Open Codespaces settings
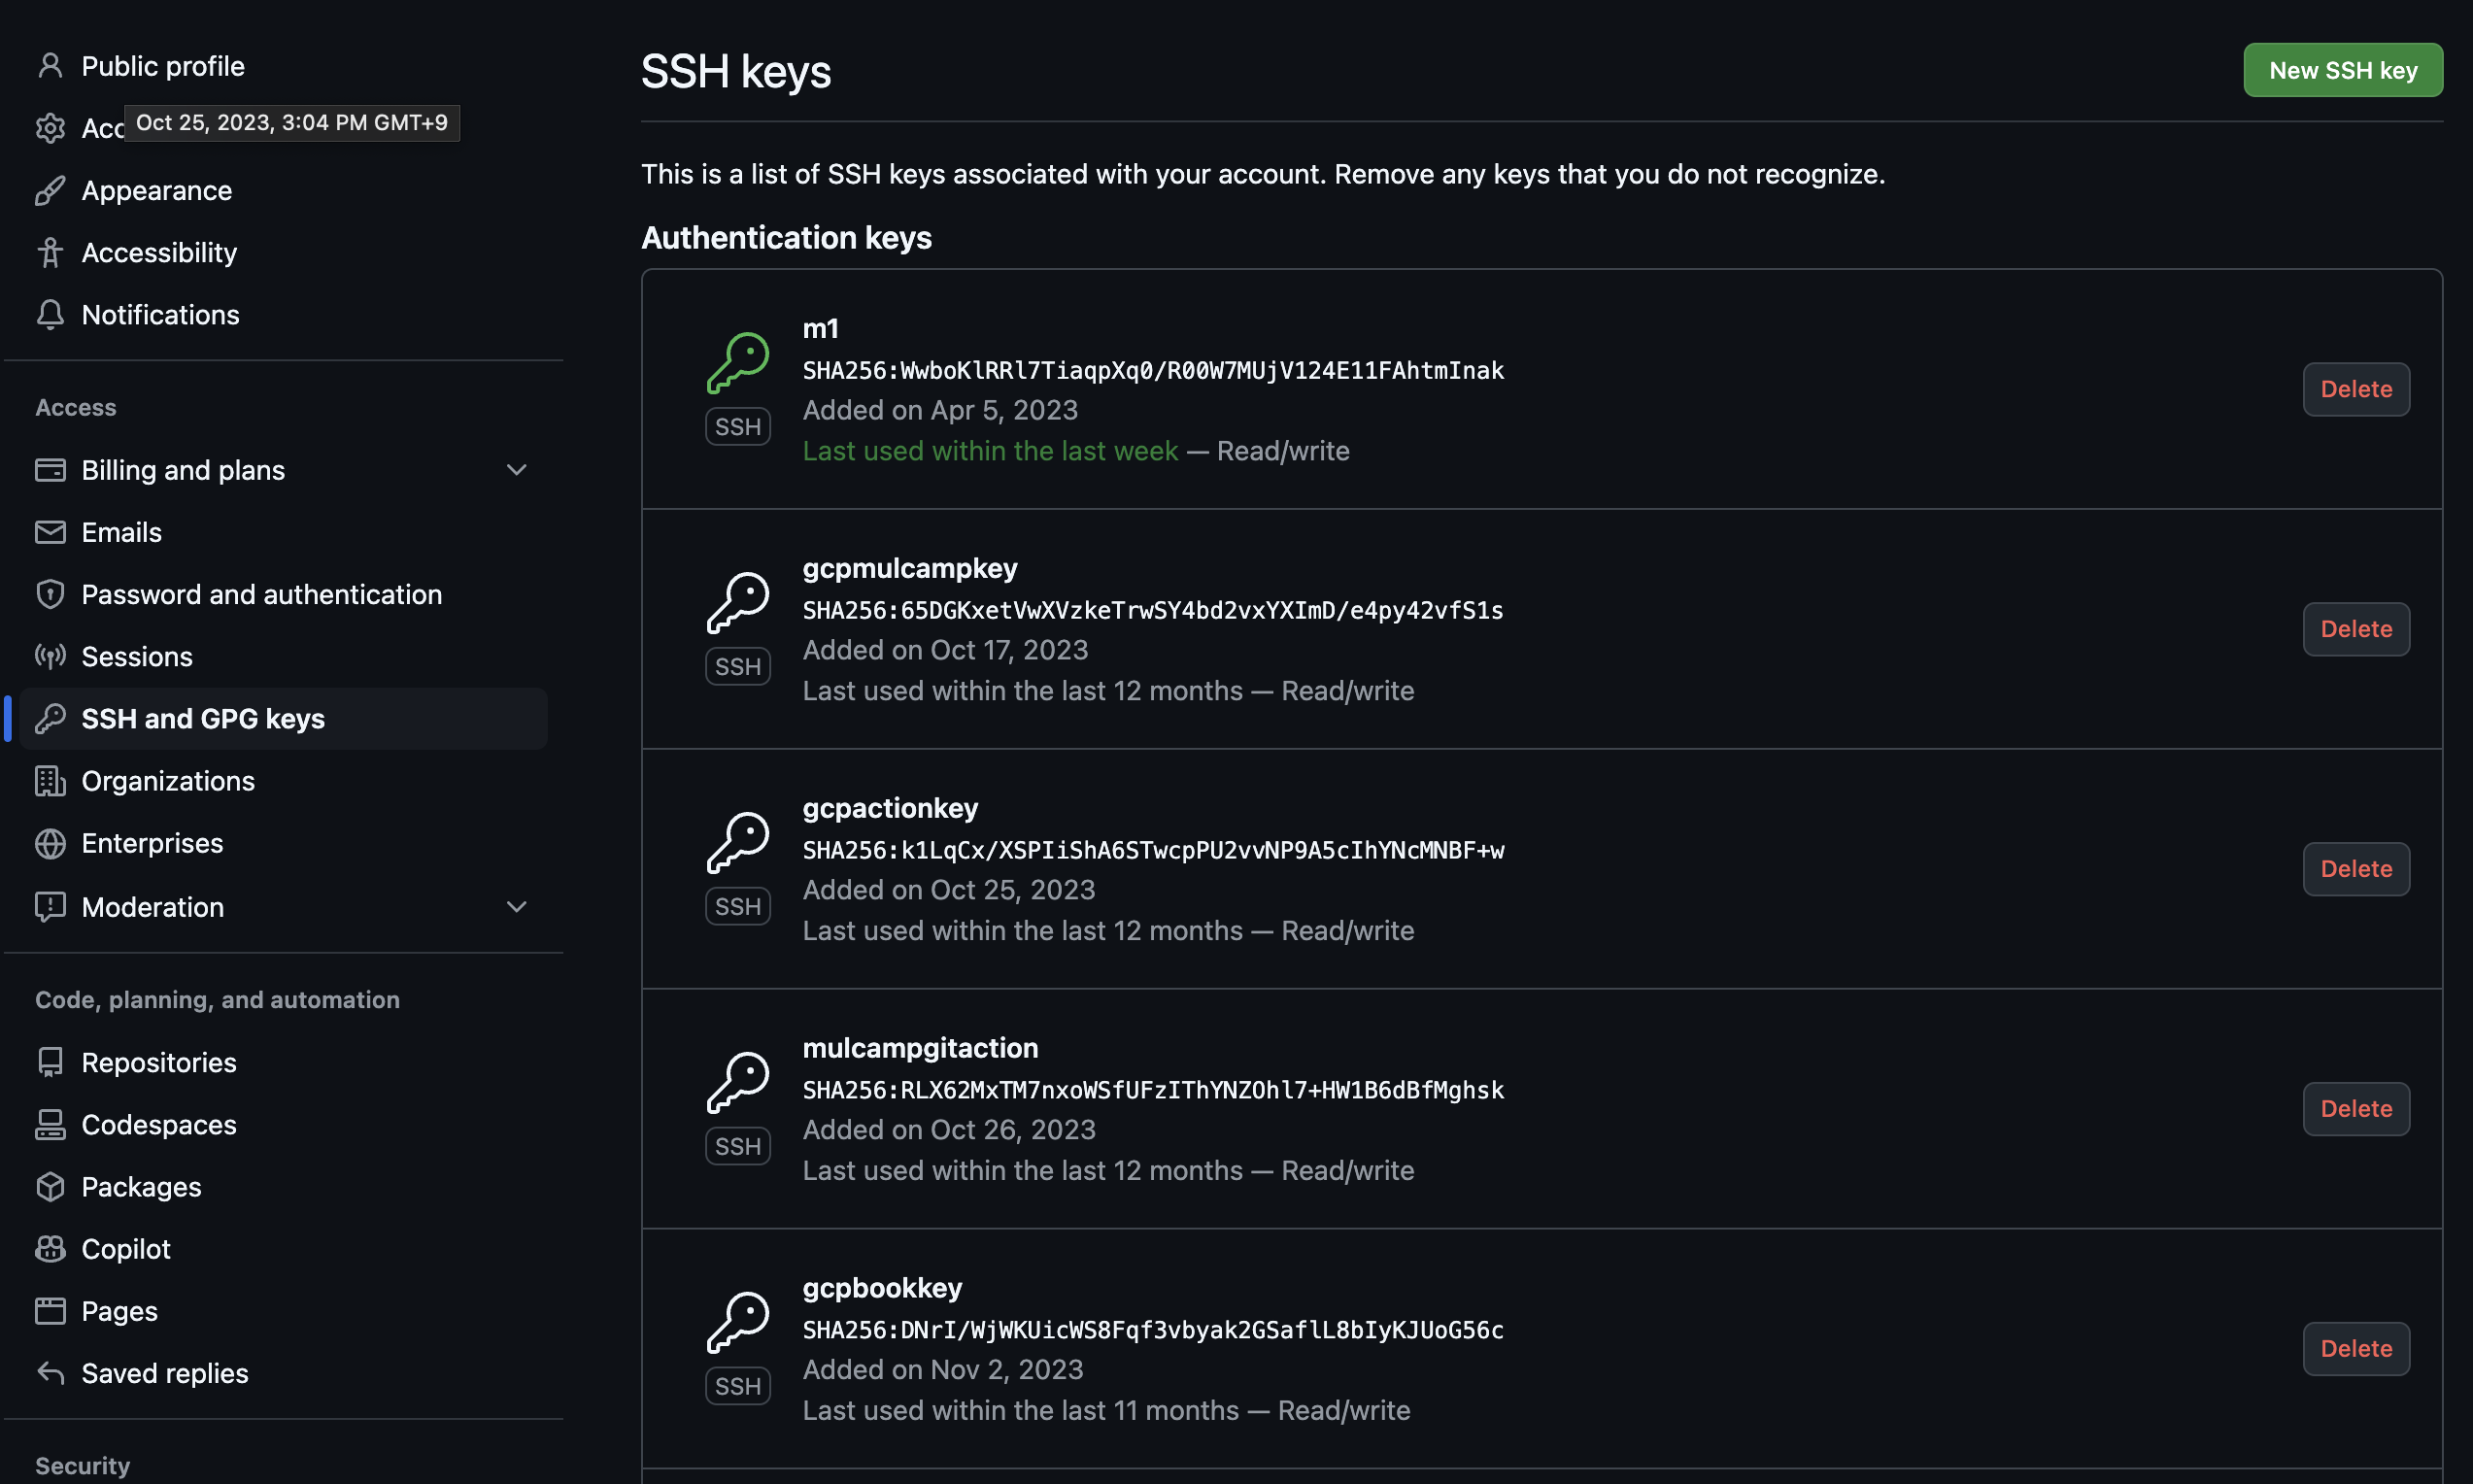Viewport: 2473px width, 1484px height. pyautogui.click(x=283, y=1124)
